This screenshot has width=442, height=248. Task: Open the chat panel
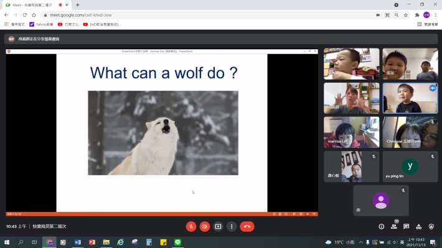pos(406,227)
